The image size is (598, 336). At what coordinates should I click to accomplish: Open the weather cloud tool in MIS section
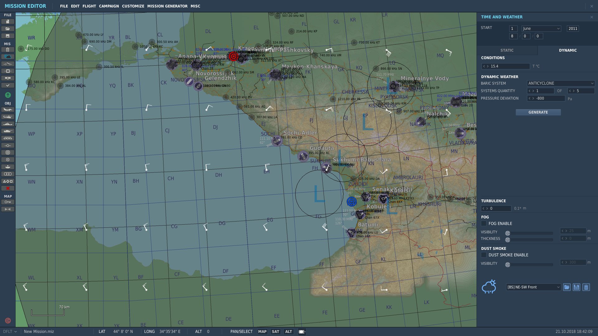point(8,56)
